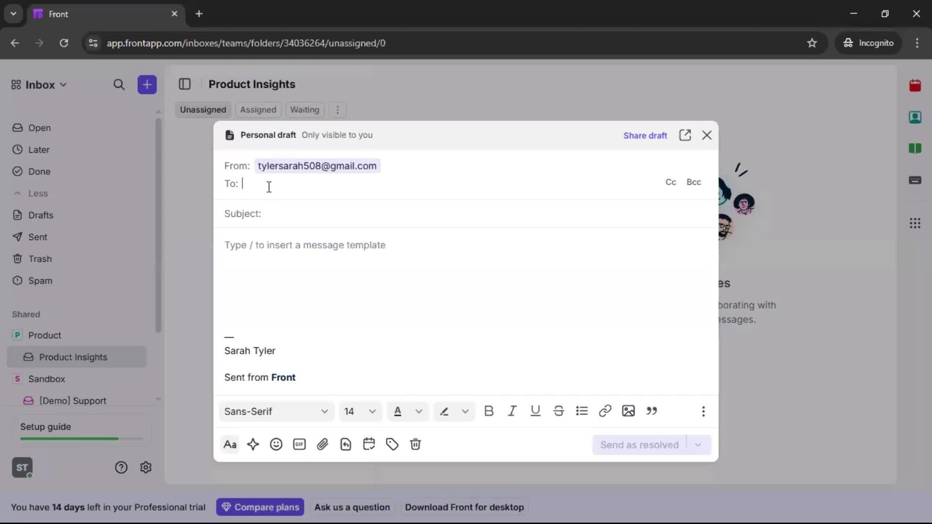
Task: Schedule the message with the calendar icon
Action: [x=369, y=444]
